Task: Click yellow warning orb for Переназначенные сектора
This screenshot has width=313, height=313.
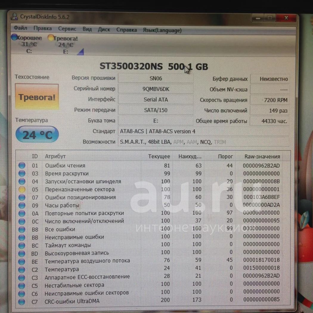Action: coord(22,189)
